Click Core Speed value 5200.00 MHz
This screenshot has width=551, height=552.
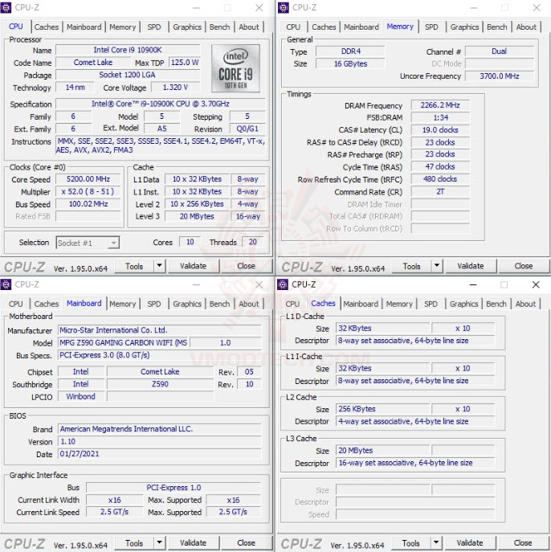(88, 179)
